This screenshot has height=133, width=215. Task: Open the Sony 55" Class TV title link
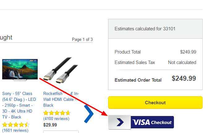click(19, 105)
